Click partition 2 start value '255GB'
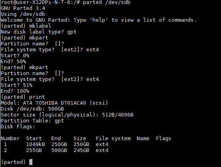 click(x=34, y=150)
